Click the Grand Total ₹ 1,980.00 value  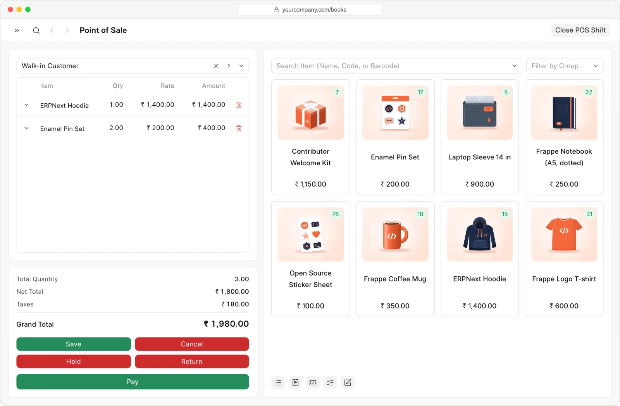pos(227,324)
